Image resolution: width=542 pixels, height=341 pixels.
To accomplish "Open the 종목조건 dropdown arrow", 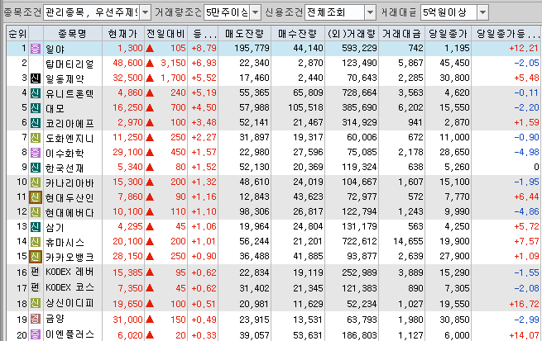I will point(146,12).
